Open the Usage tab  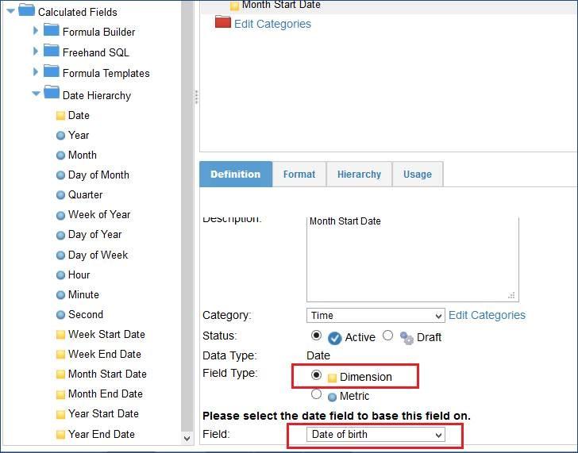[x=418, y=175]
